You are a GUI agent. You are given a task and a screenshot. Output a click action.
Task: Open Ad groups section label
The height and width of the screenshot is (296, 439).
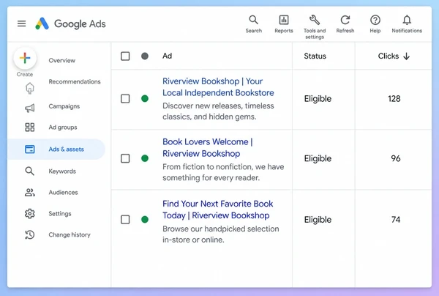(63, 127)
